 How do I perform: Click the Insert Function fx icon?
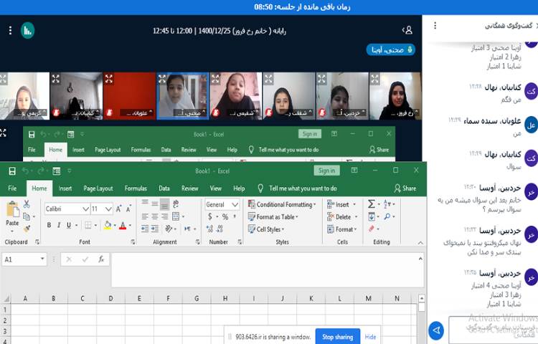(x=101, y=259)
